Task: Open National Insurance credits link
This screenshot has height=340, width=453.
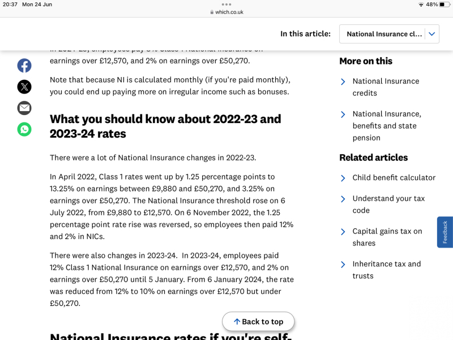Action: click(x=386, y=87)
